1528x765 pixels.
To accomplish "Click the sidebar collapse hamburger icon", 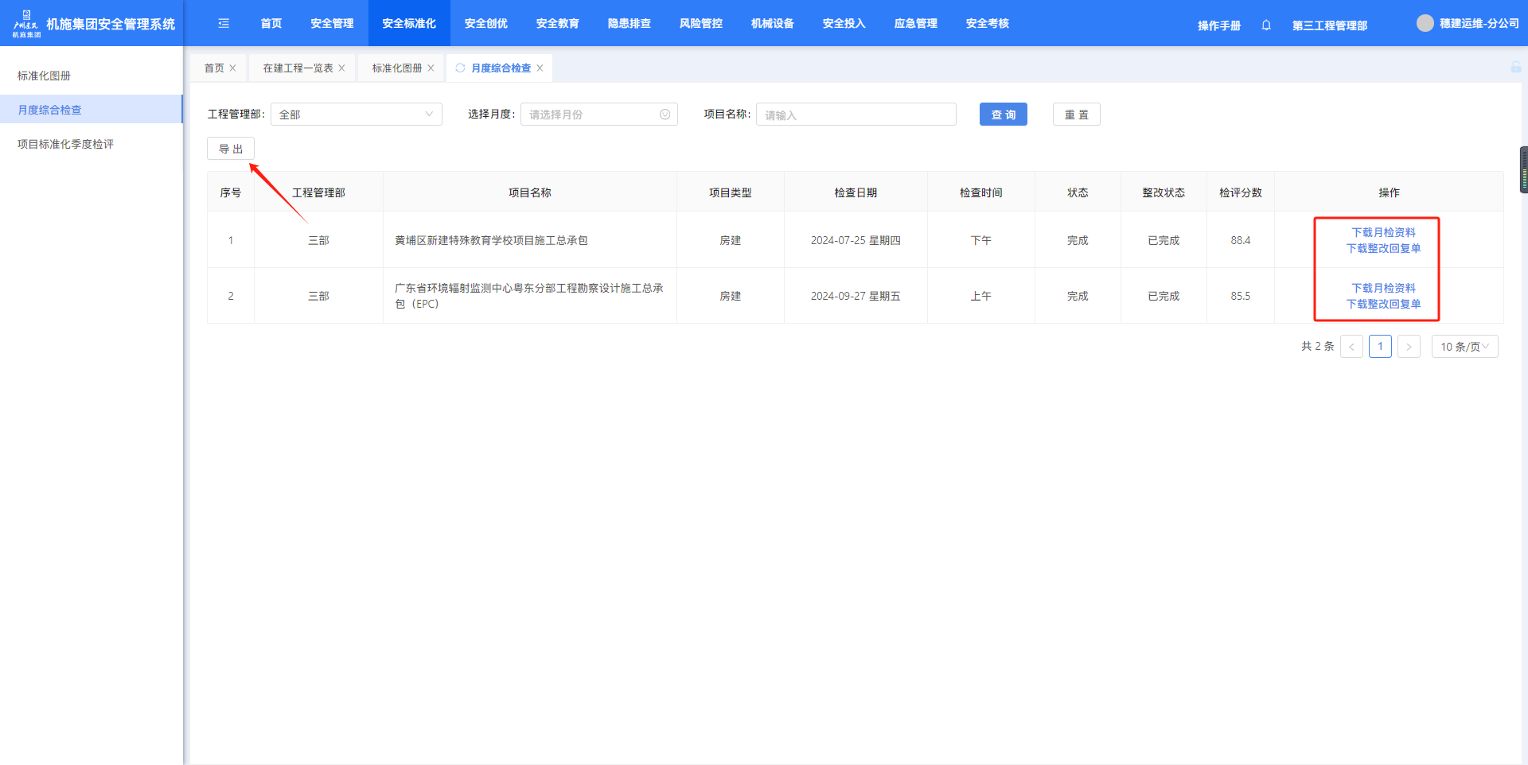I will coord(224,24).
